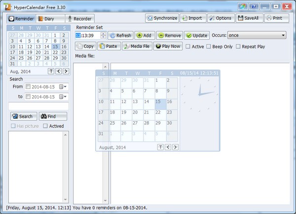Paste into the reminder
The image size is (296, 214).
[109, 46]
